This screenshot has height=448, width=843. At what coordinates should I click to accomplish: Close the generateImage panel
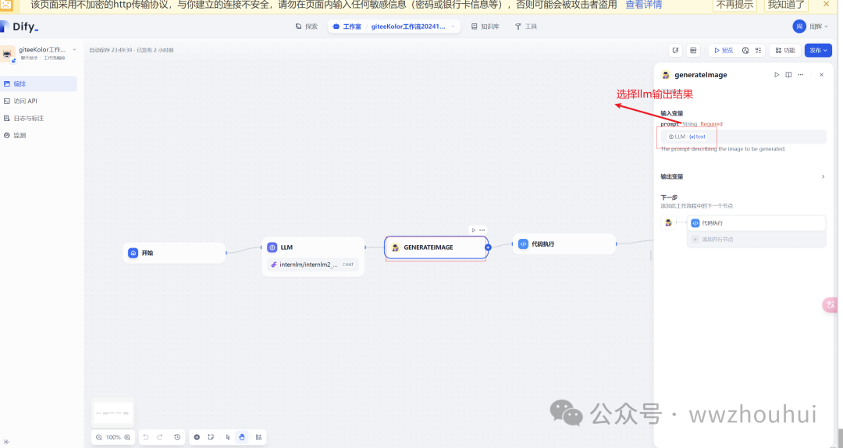tap(821, 75)
